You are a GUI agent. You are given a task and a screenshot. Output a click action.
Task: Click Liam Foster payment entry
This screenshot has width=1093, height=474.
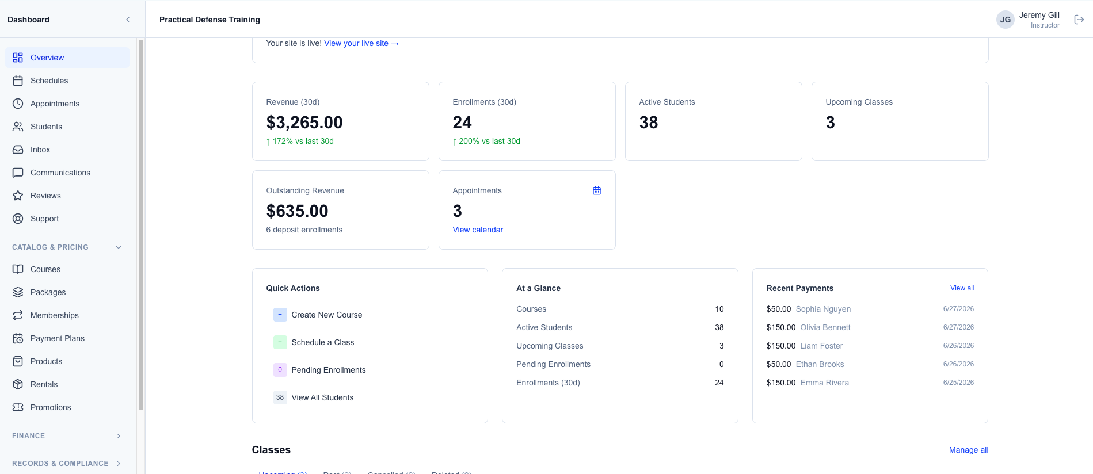(x=870, y=346)
